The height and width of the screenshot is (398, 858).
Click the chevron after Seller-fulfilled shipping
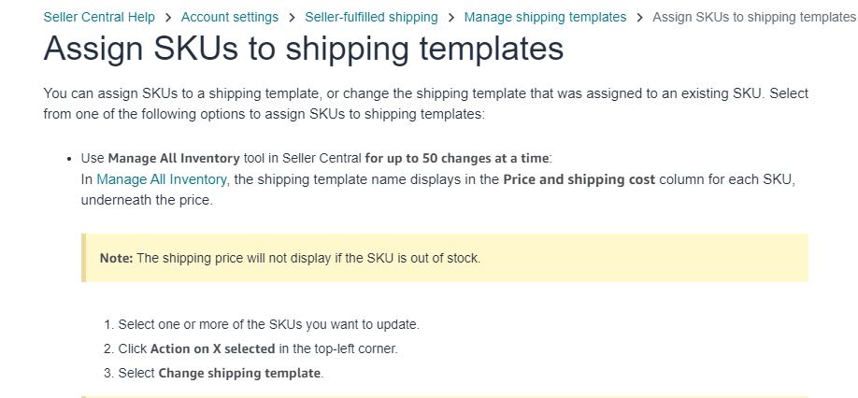coord(451,18)
